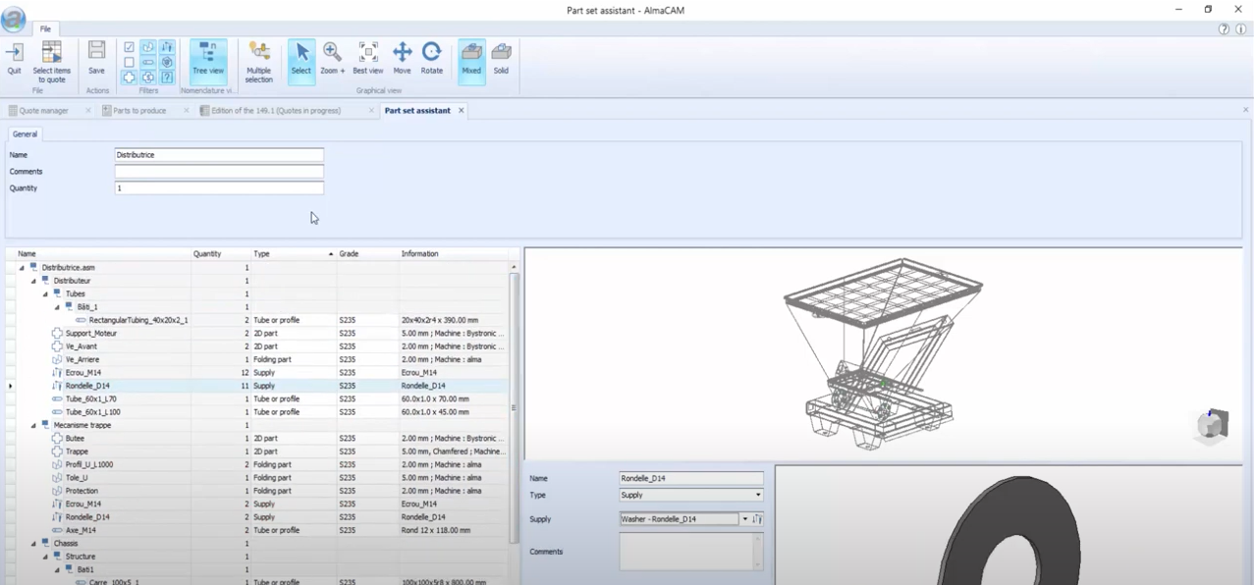Image resolution: width=1254 pixels, height=585 pixels.
Task: Collapse the Mecanisme trappe tree node
Action: (33, 426)
